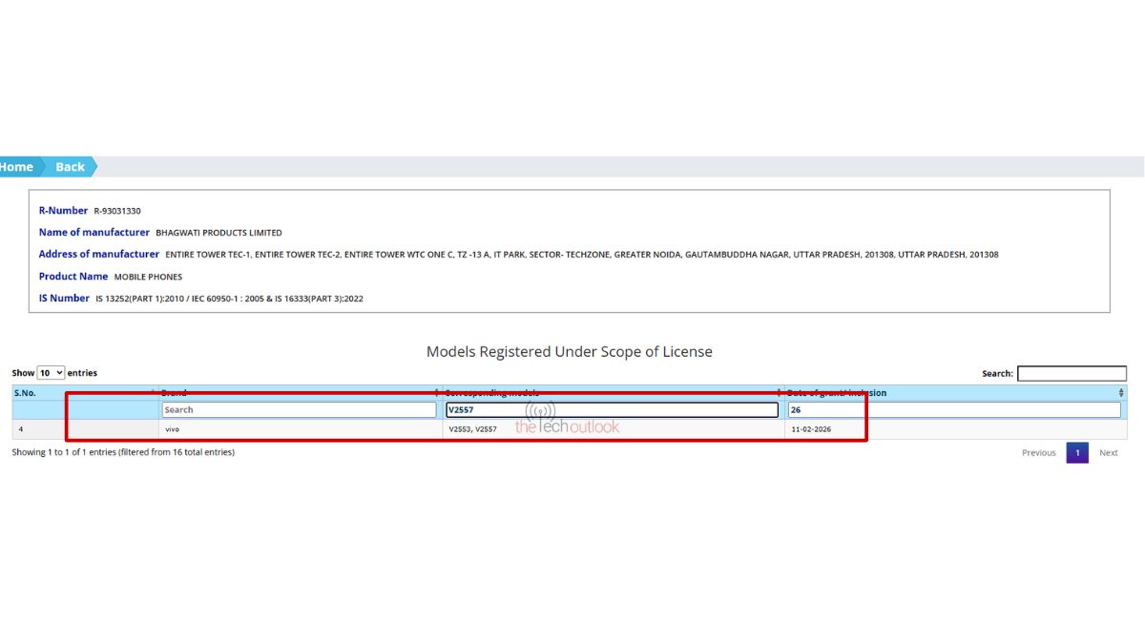
Task: Sort using the Corresponding models sort arrows
Action: (780, 392)
